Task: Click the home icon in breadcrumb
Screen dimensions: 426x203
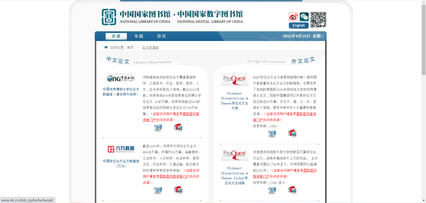Action: click(x=106, y=47)
